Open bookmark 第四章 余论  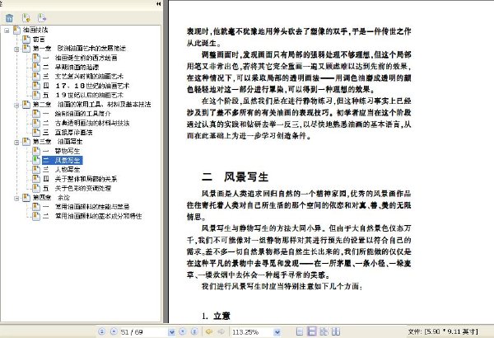tap(52, 197)
